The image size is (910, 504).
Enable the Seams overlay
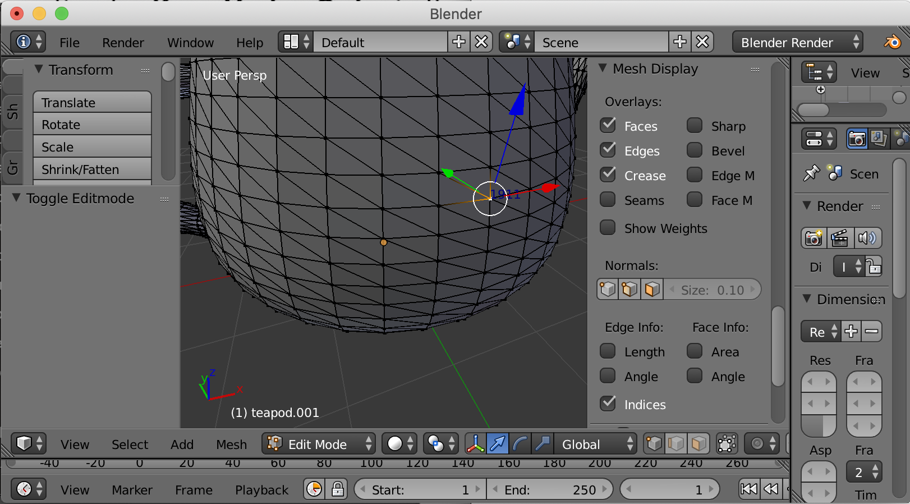[608, 200]
